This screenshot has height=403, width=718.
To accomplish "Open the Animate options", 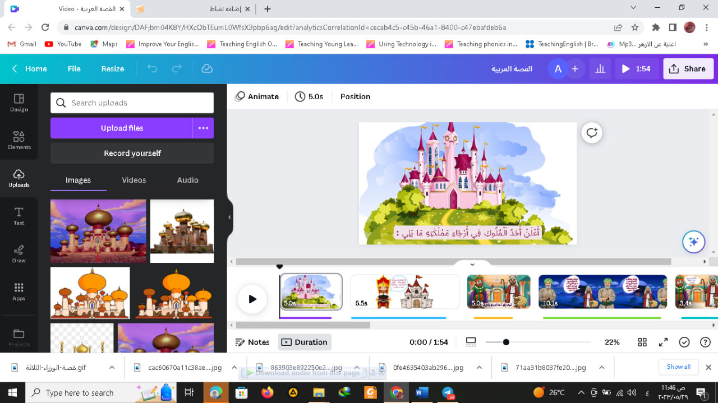I will pos(257,96).
